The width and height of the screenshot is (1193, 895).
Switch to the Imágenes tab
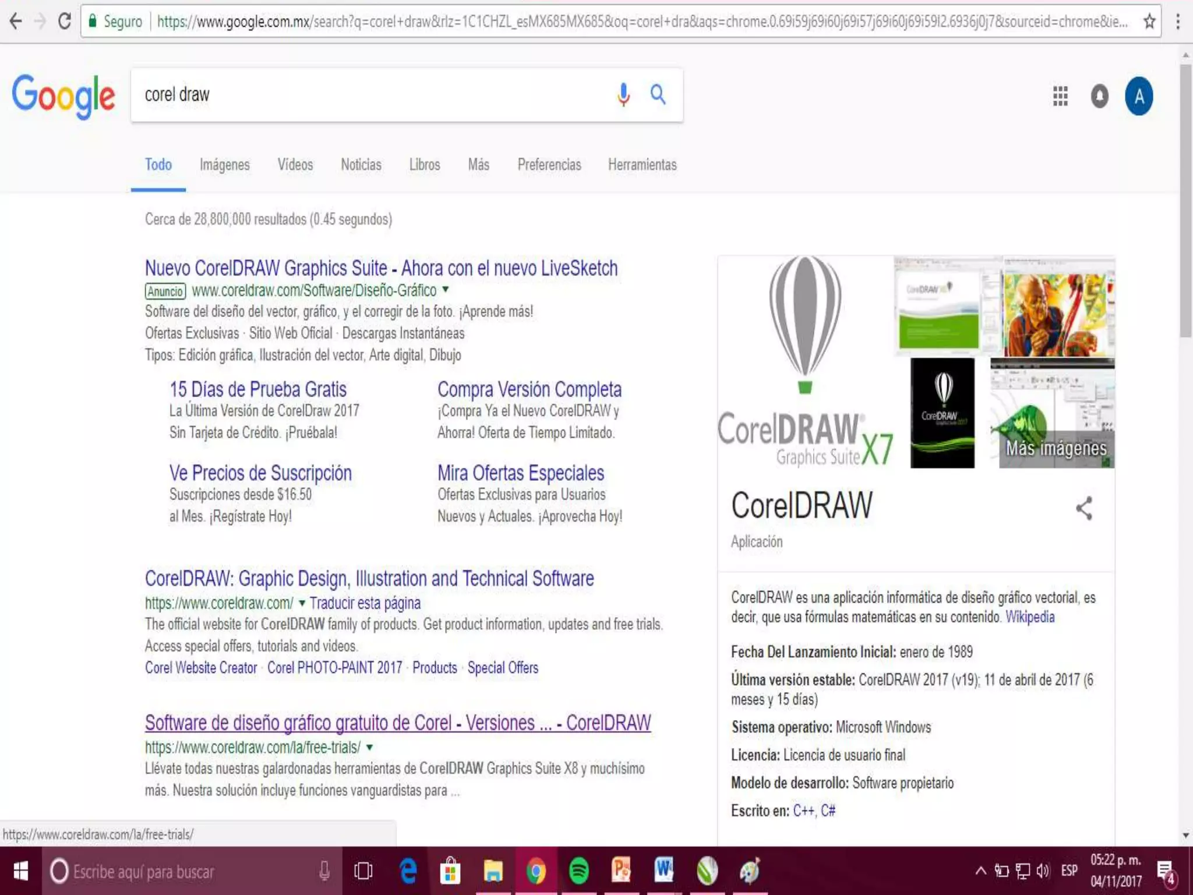click(x=224, y=165)
